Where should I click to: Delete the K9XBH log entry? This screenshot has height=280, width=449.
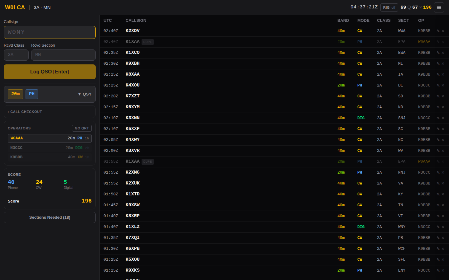(x=443, y=63)
